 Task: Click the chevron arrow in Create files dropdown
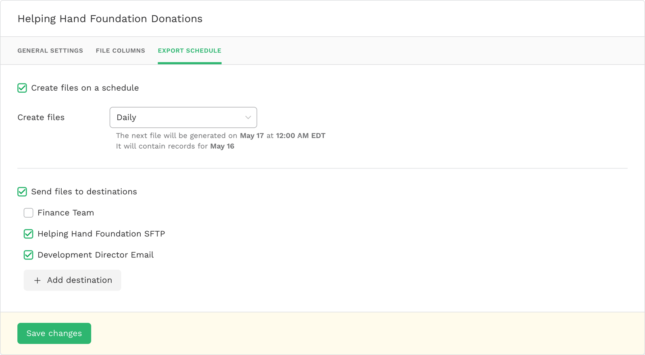pos(248,117)
